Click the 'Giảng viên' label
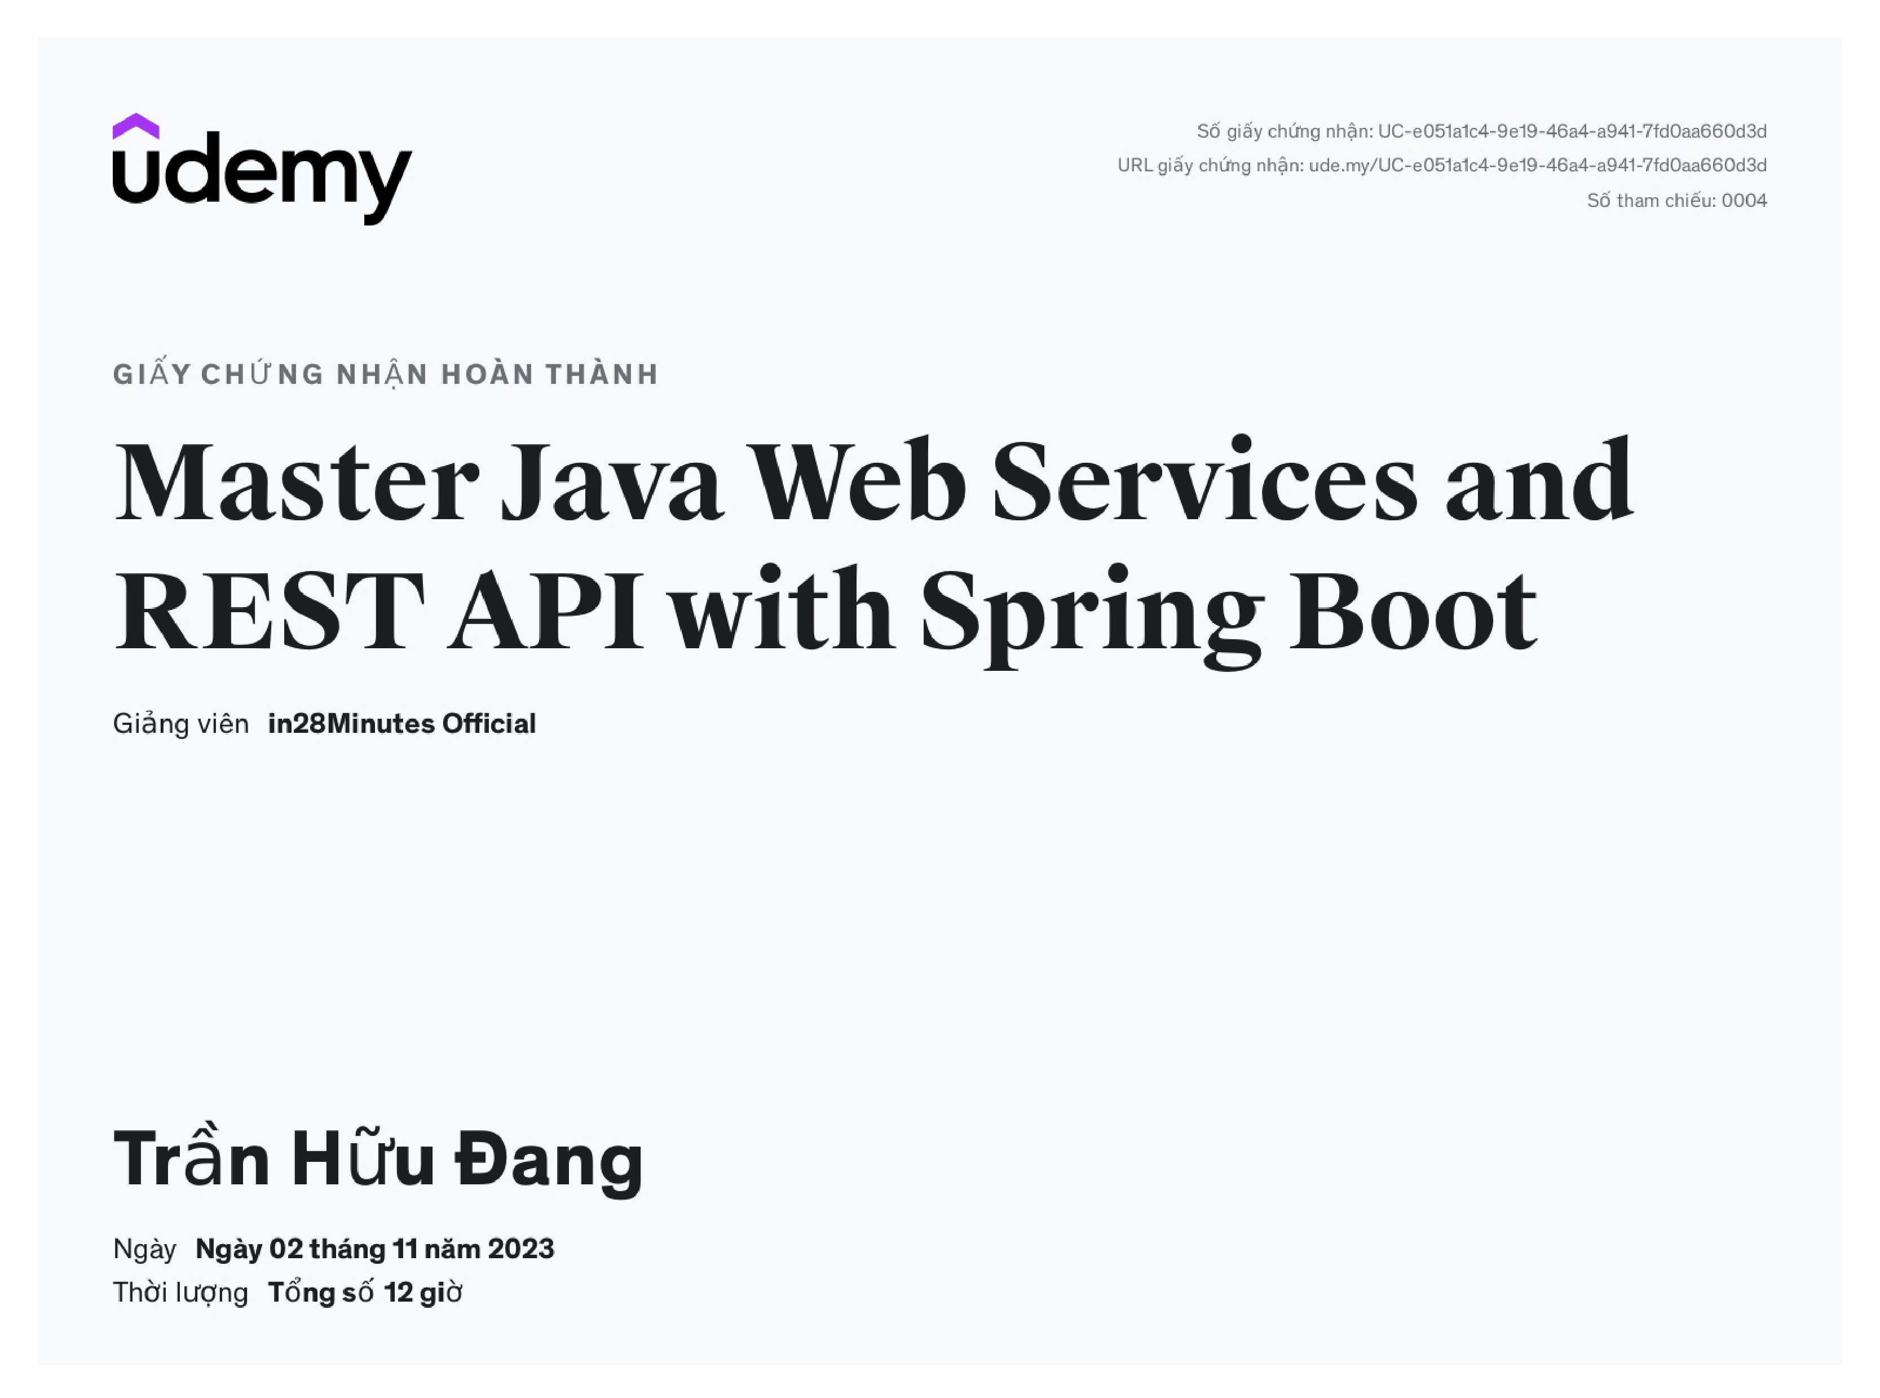 [180, 724]
